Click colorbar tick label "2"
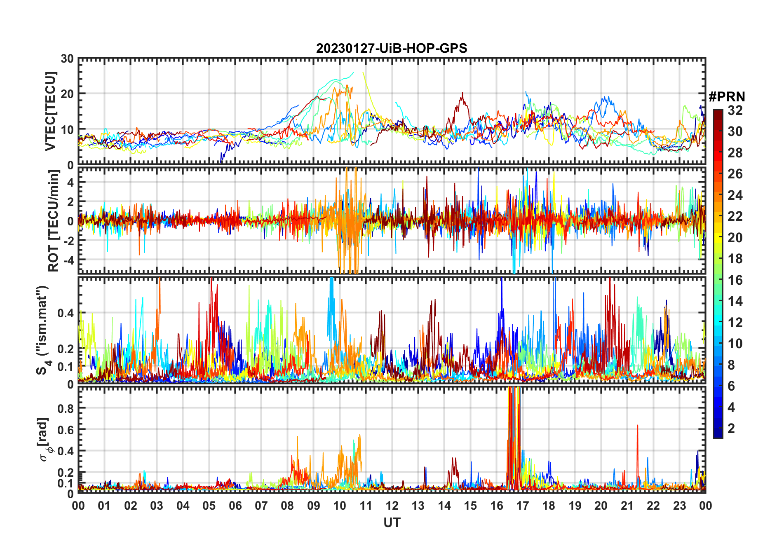 (x=731, y=429)
